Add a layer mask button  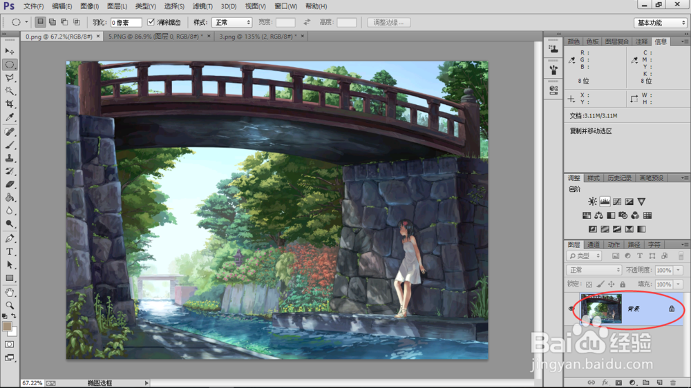pos(618,382)
